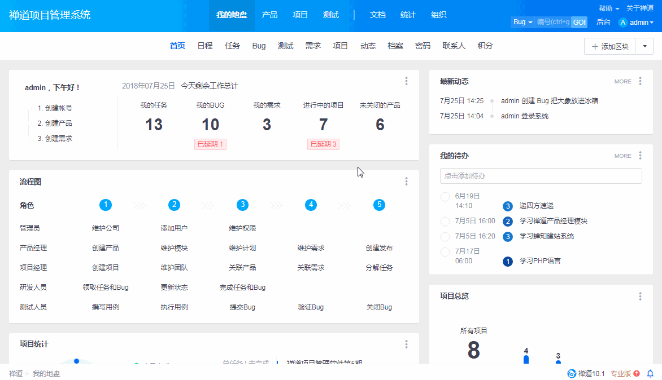This screenshot has width=662, height=380.
Task: Open the three-dot menu of 最新动态 panel
Action: (640, 81)
